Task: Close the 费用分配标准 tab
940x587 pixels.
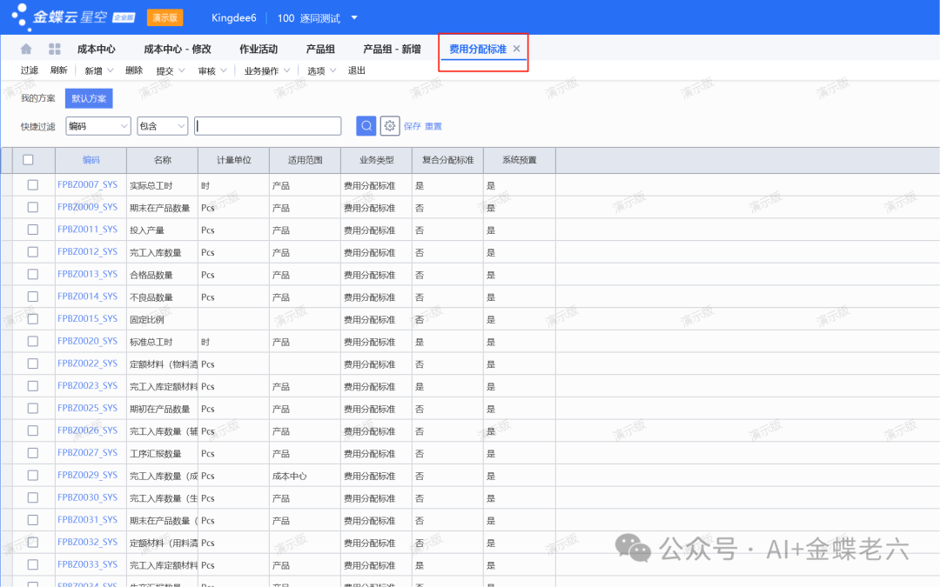Action: tap(516, 50)
